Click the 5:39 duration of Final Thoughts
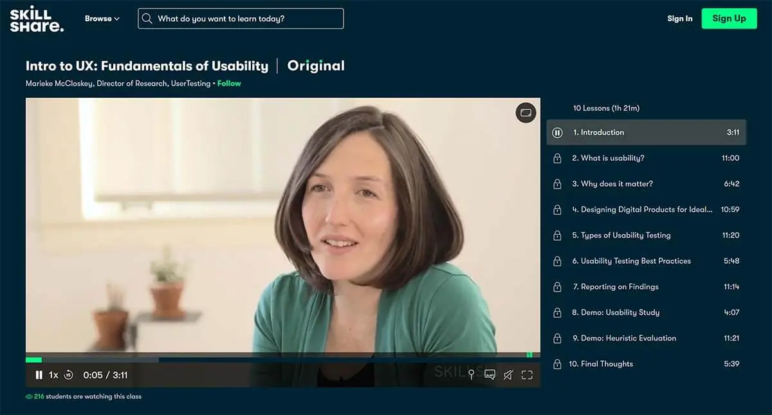Image resolution: width=772 pixels, height=415 pixels. tap(731, 364)
